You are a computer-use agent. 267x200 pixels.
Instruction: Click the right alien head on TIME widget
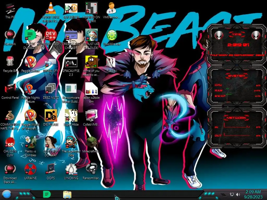(x=256, y=35)
